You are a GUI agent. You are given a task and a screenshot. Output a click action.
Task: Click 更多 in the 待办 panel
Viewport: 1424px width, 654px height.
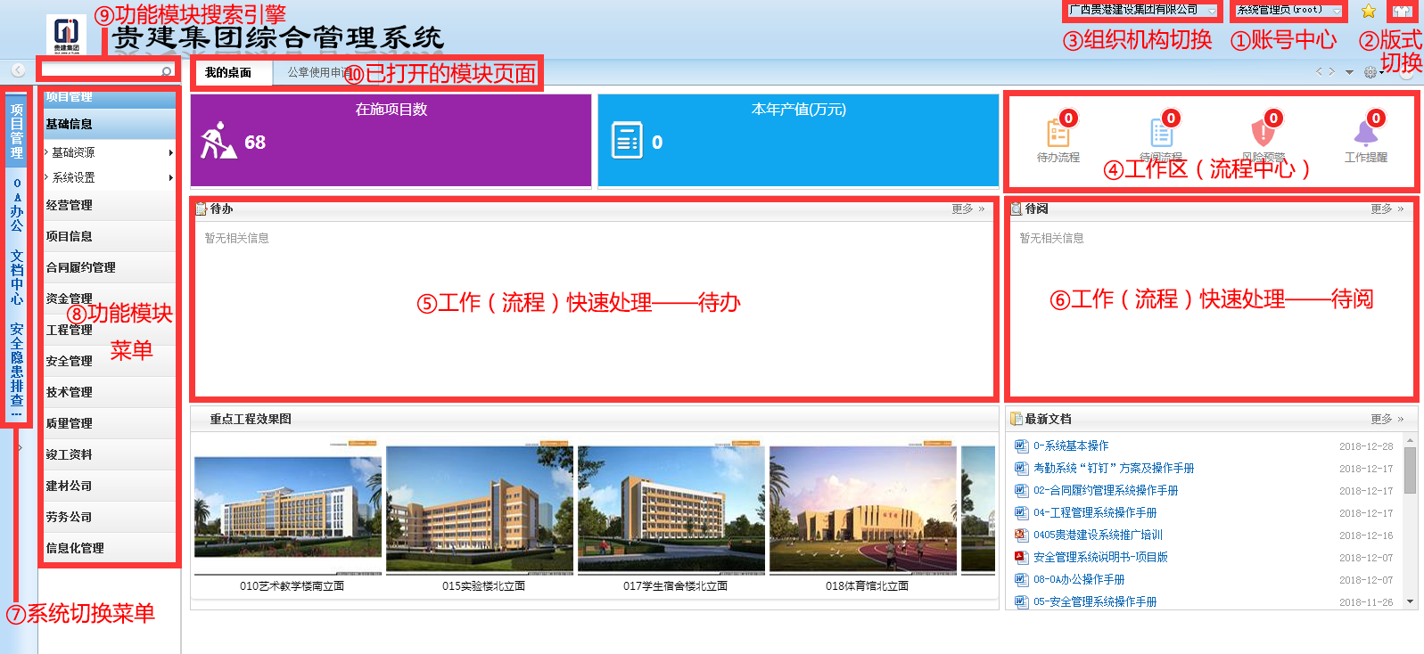pos(967,208)
